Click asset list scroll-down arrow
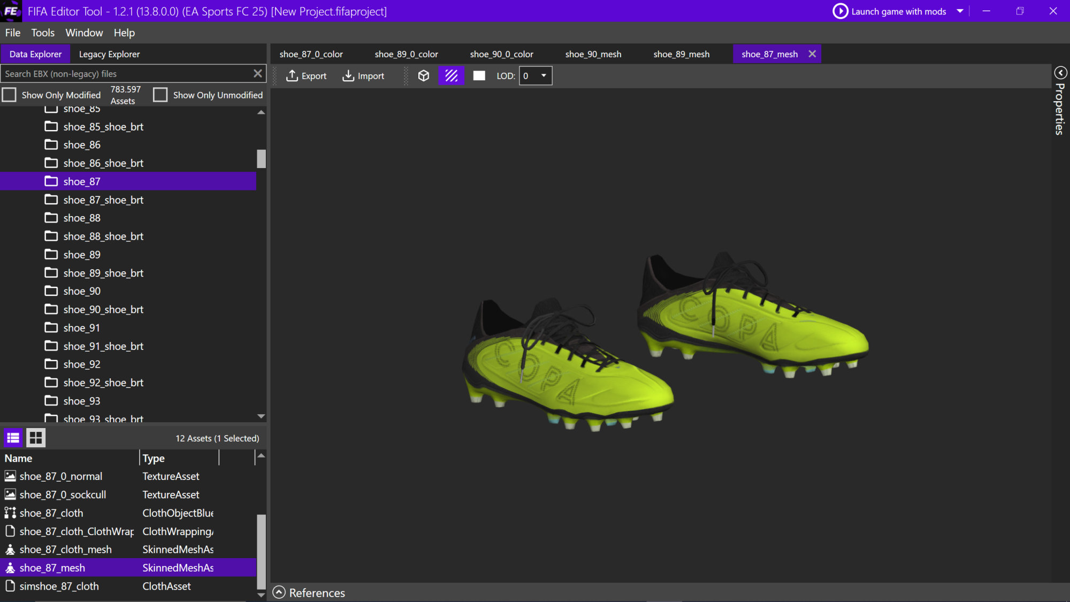 261,595
